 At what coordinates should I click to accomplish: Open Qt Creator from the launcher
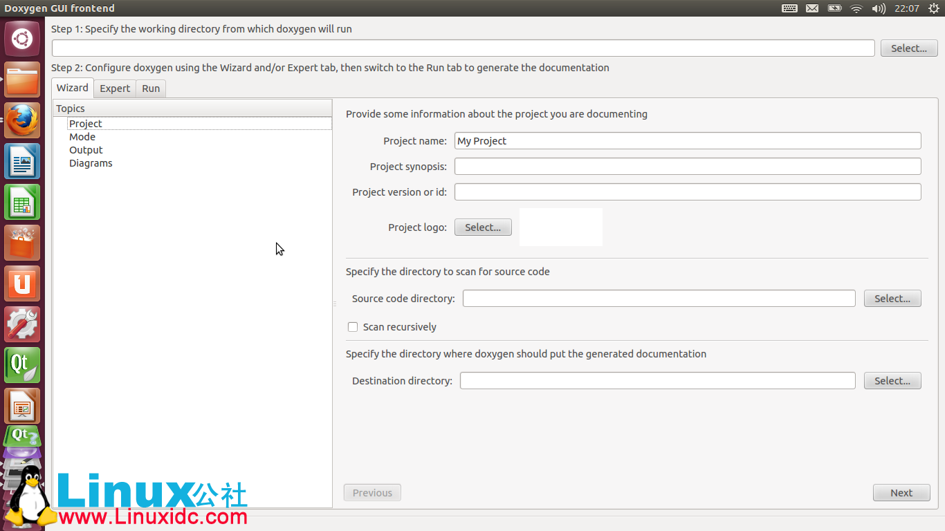click(x=22, y=365)
